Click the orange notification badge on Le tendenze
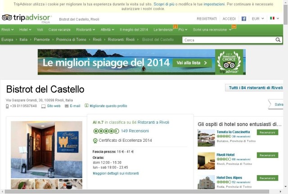 click(175, 27)
